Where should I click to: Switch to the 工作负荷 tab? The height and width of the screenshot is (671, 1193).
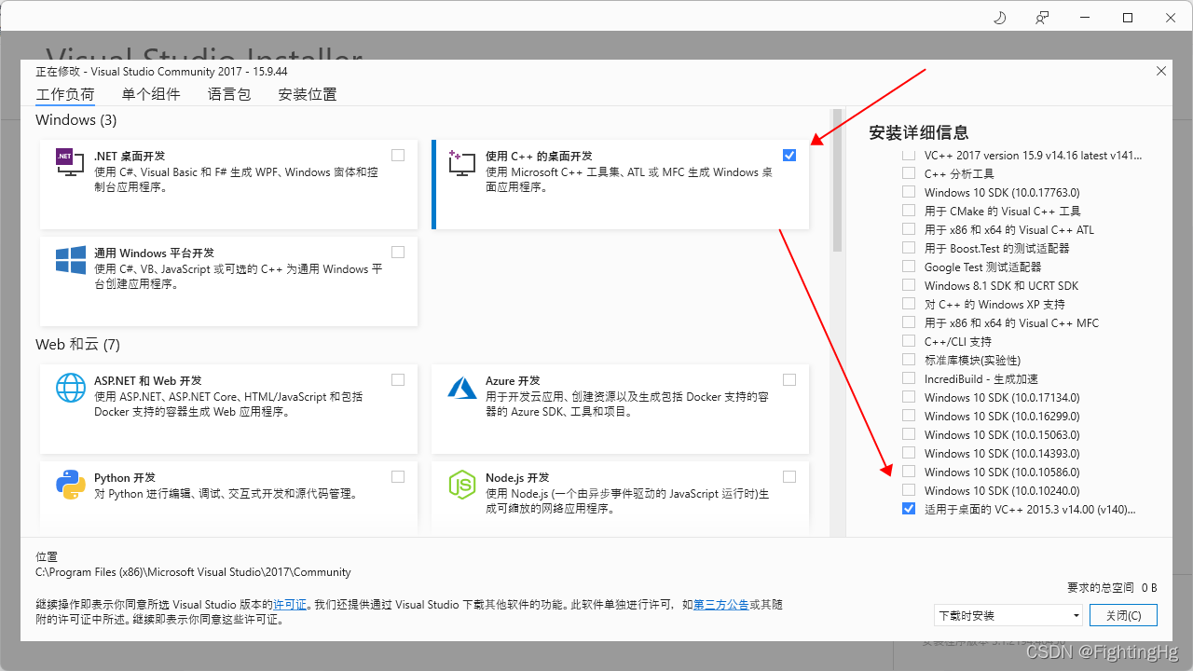[x=65, y=94]
